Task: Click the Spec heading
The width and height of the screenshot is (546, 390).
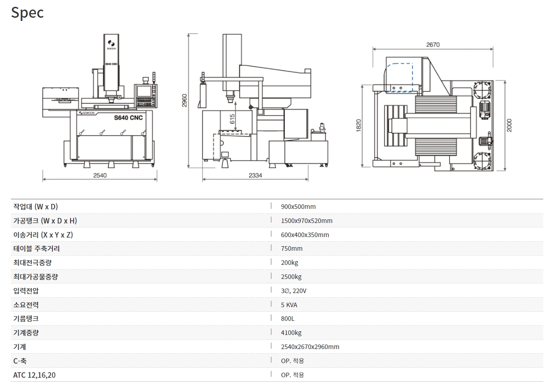Action: pos(27,13)
